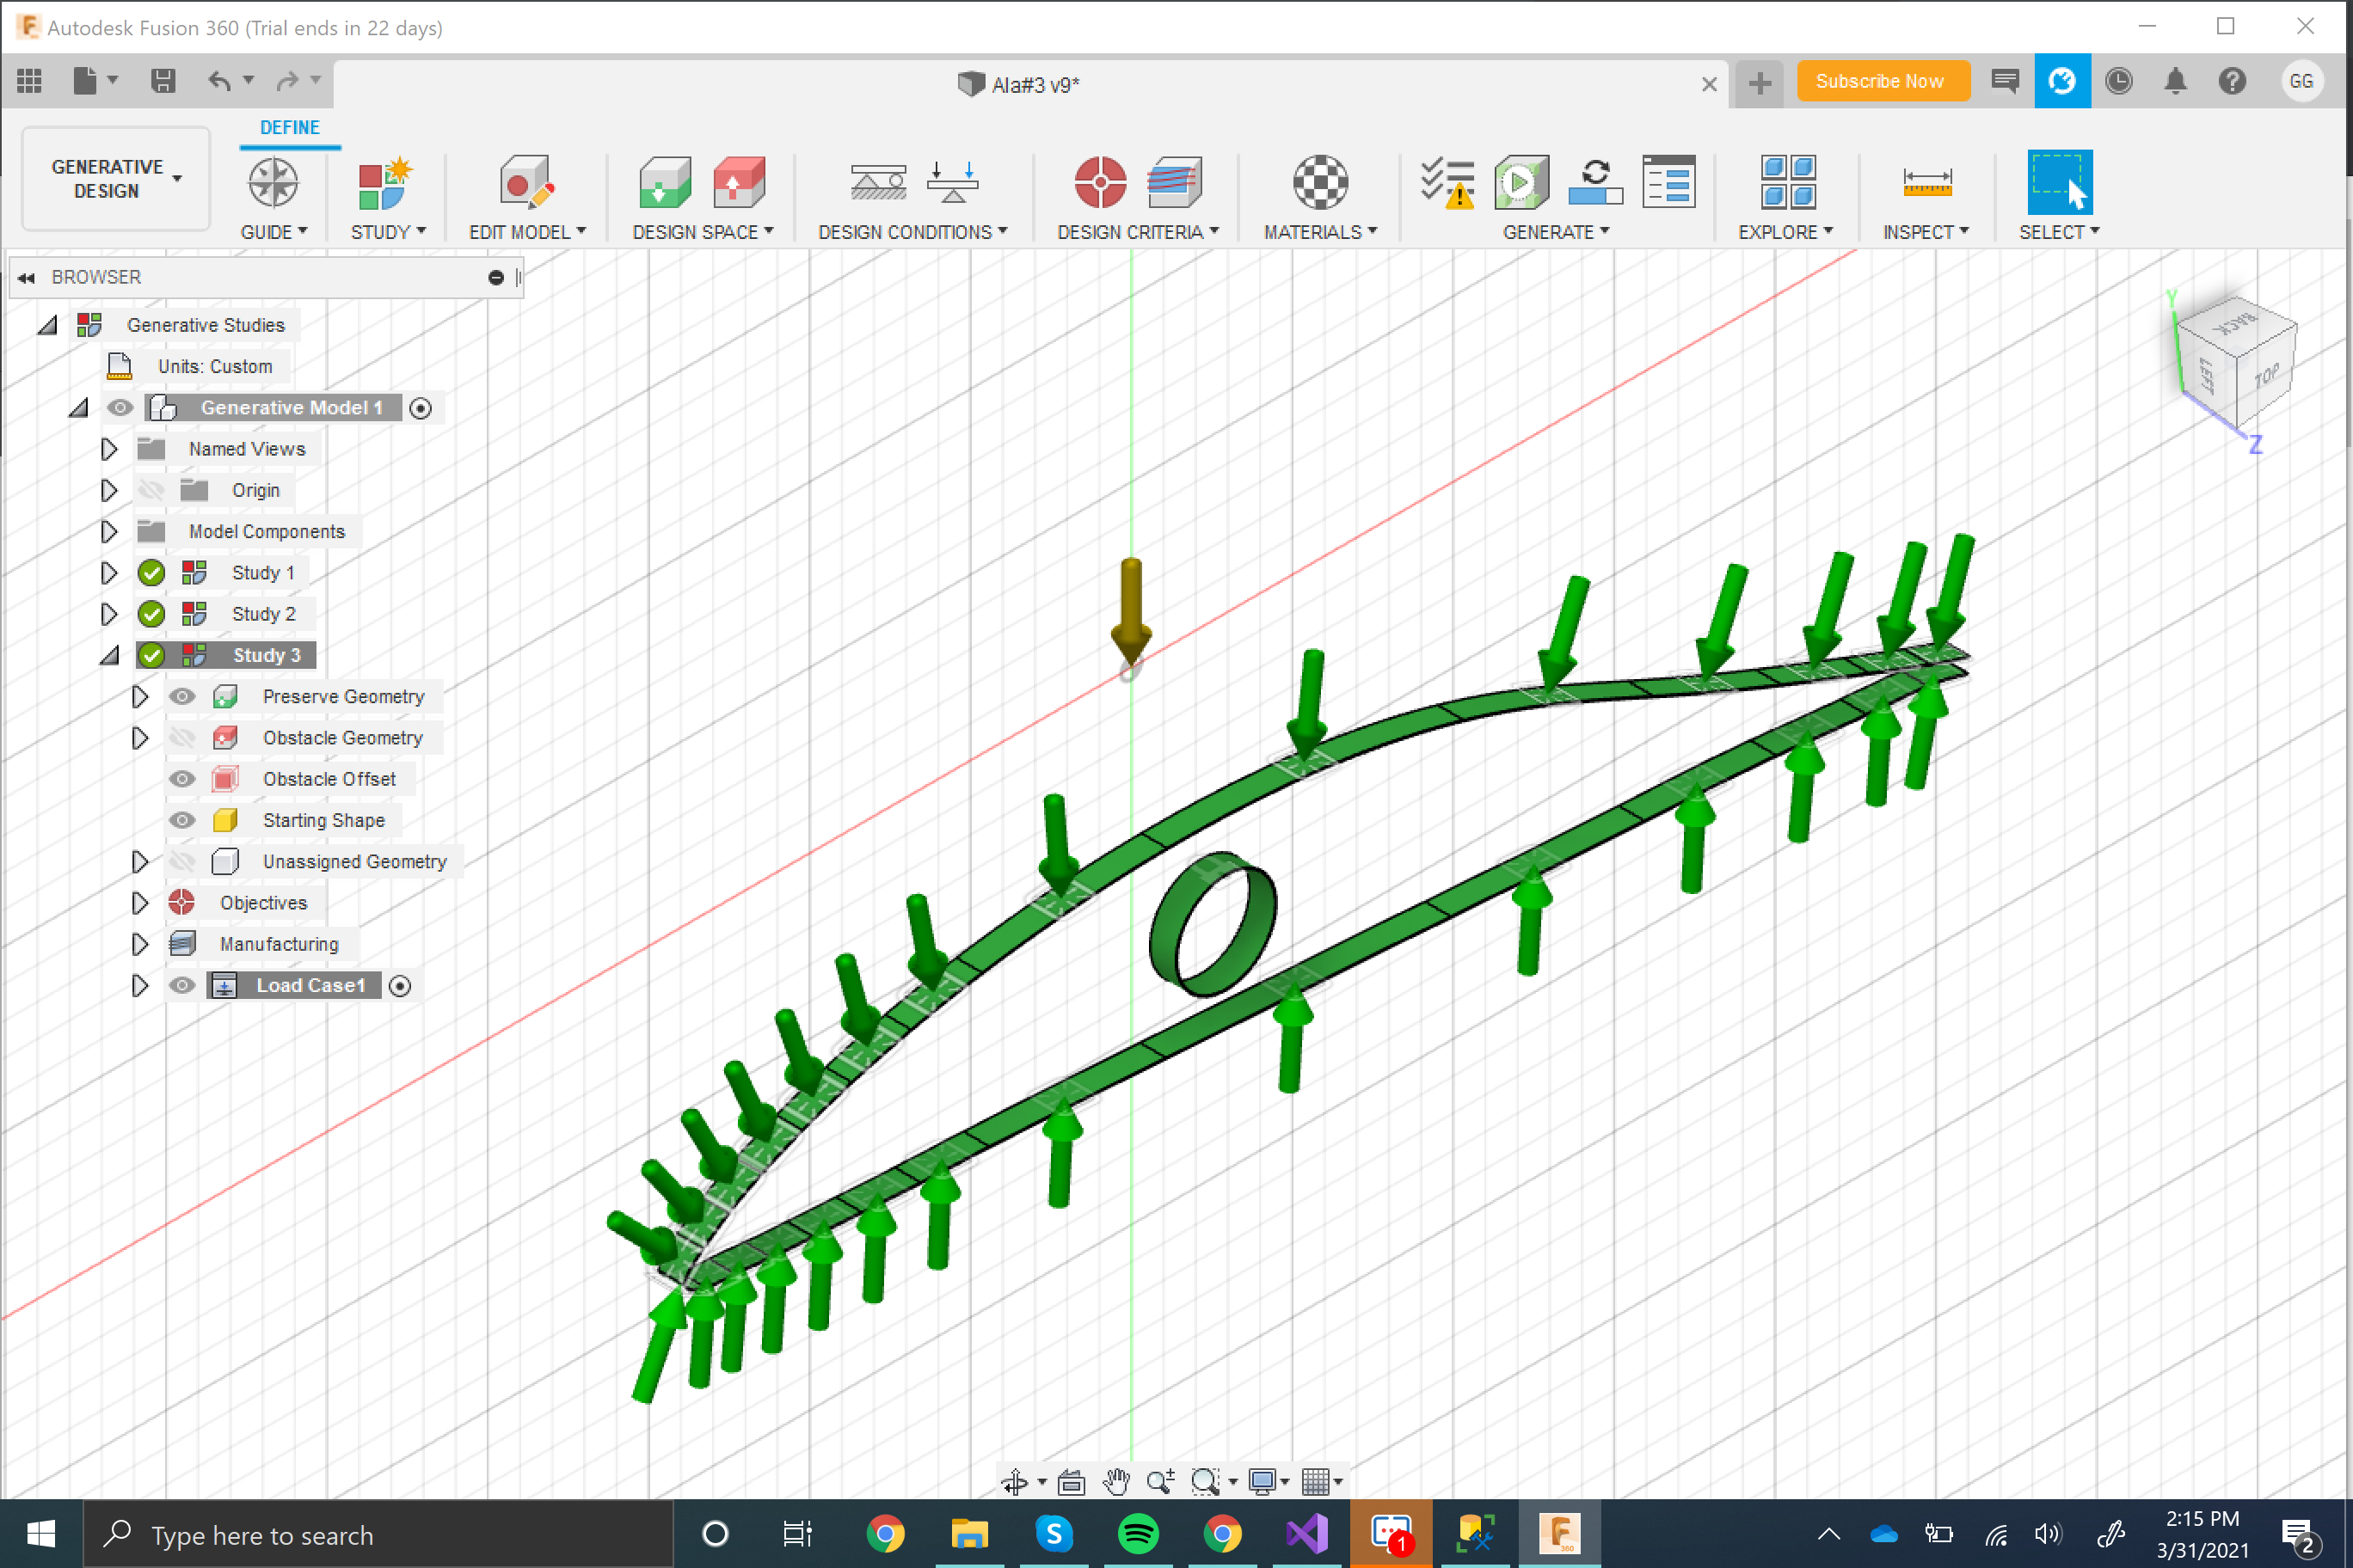Hide the Load Case1 arrows
This screenshot has height=1568, width=2353.
point(181,985)
